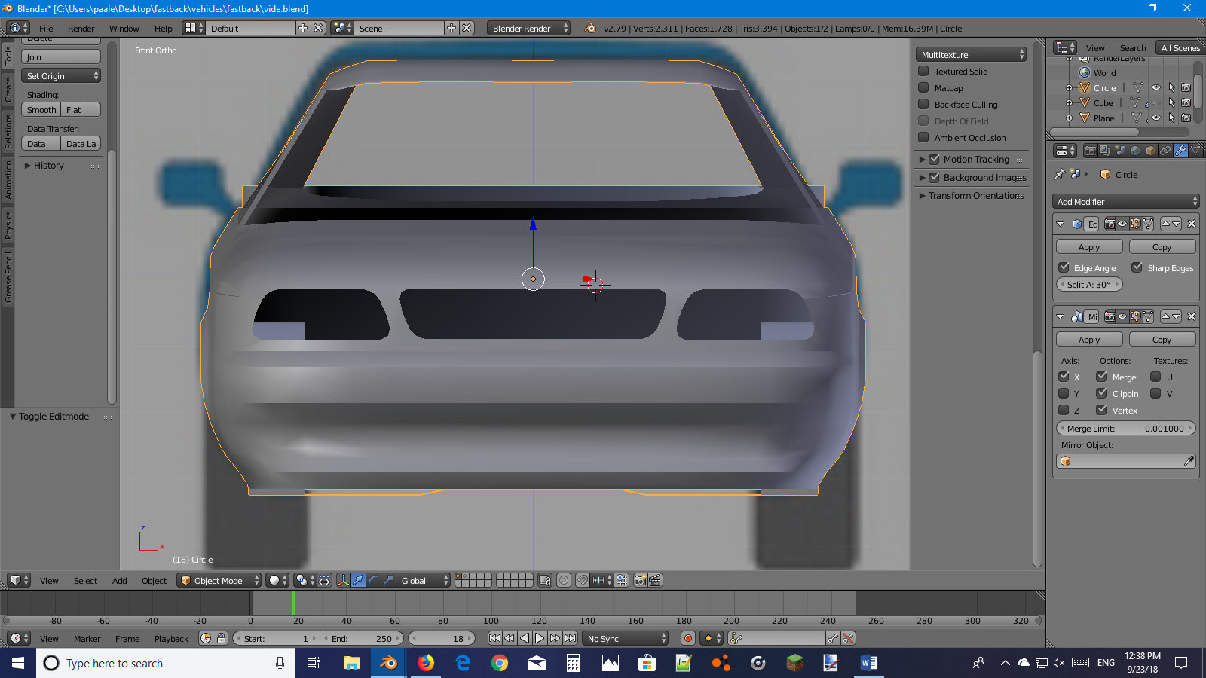Click the record auto-keyframe button

(687, 638)
